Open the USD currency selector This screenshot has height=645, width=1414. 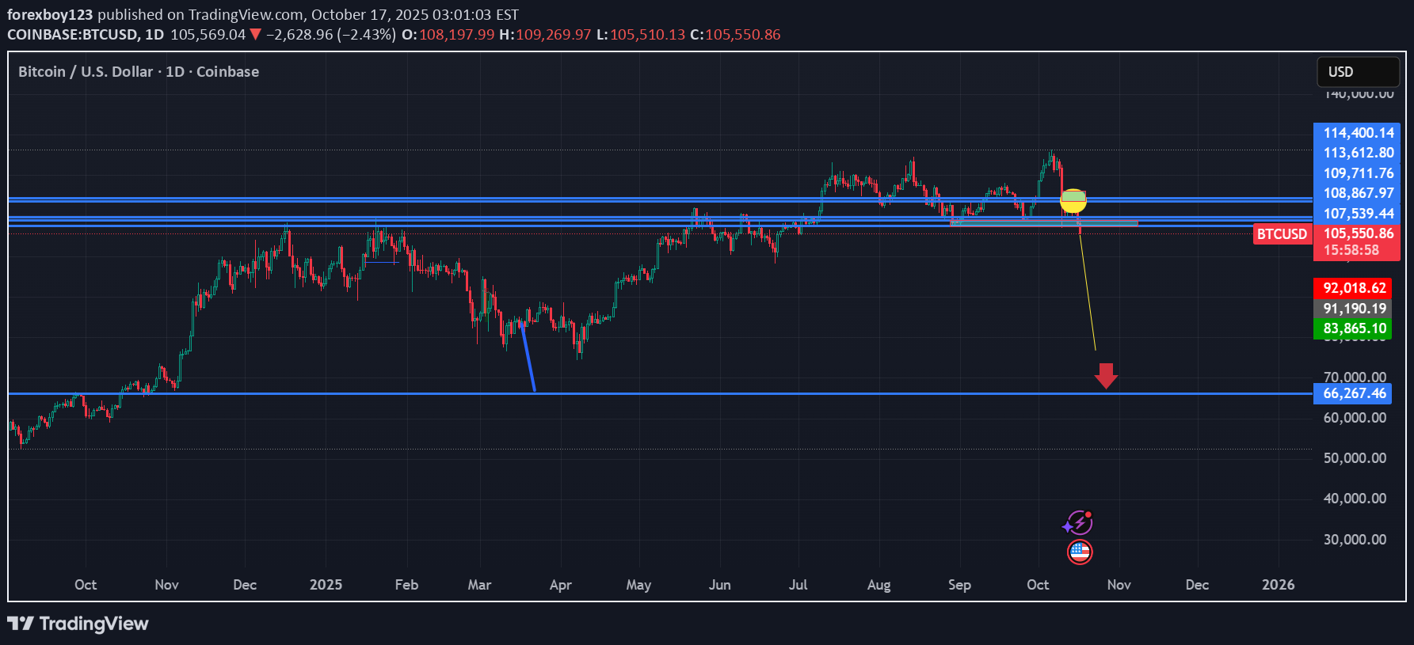coord(1357,72)
